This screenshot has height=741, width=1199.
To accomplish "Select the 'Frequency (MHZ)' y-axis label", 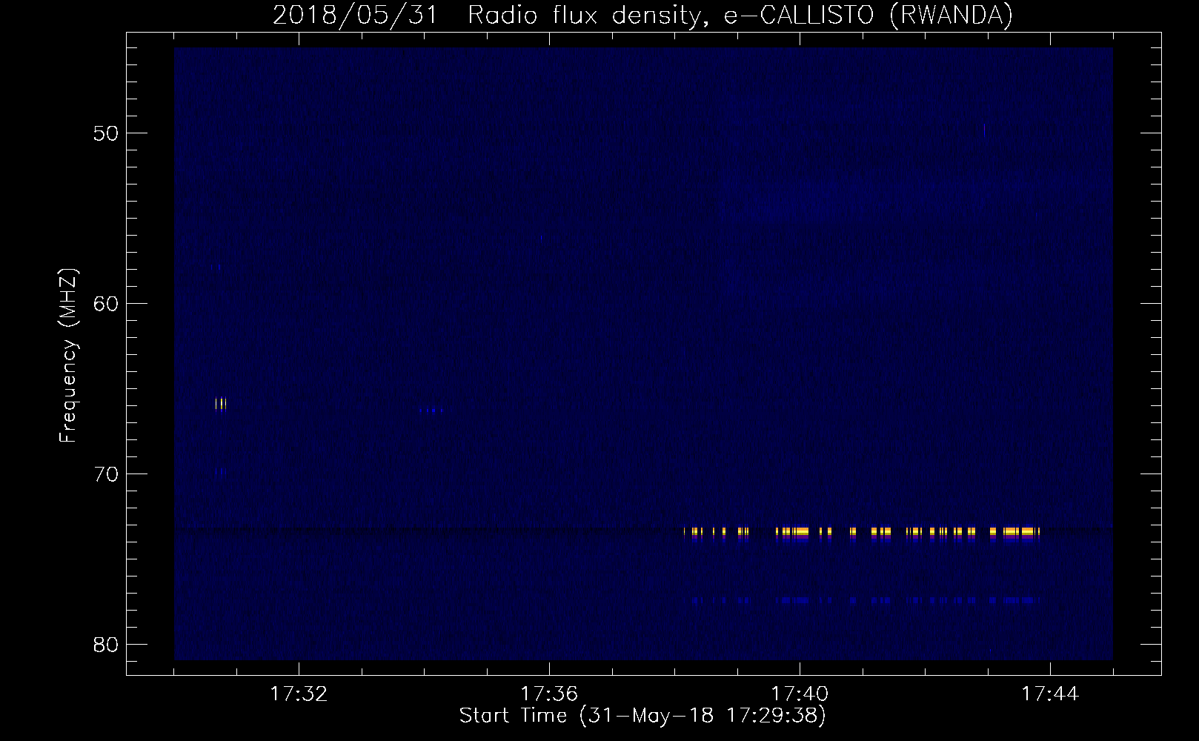I will pos(68,356).
